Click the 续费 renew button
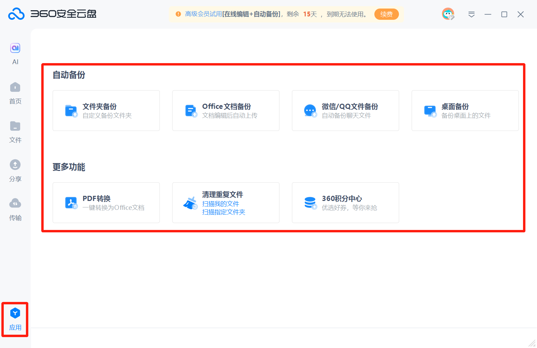The height and width of the screenshot is (348, 537). tap(386, 14)
